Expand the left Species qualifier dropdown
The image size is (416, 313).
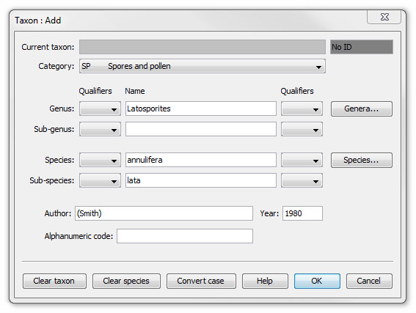coord(100,160)
